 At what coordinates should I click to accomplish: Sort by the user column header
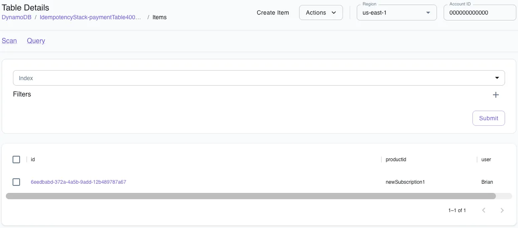pyautogui.click(x=486, y=160)
